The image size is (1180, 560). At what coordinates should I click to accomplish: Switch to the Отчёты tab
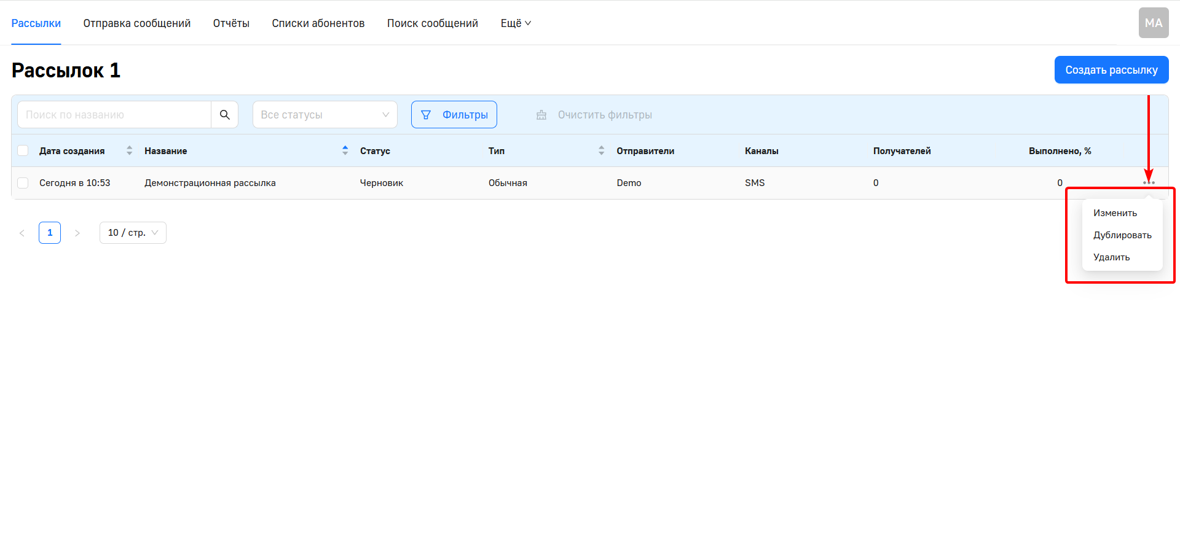(231, 23)
